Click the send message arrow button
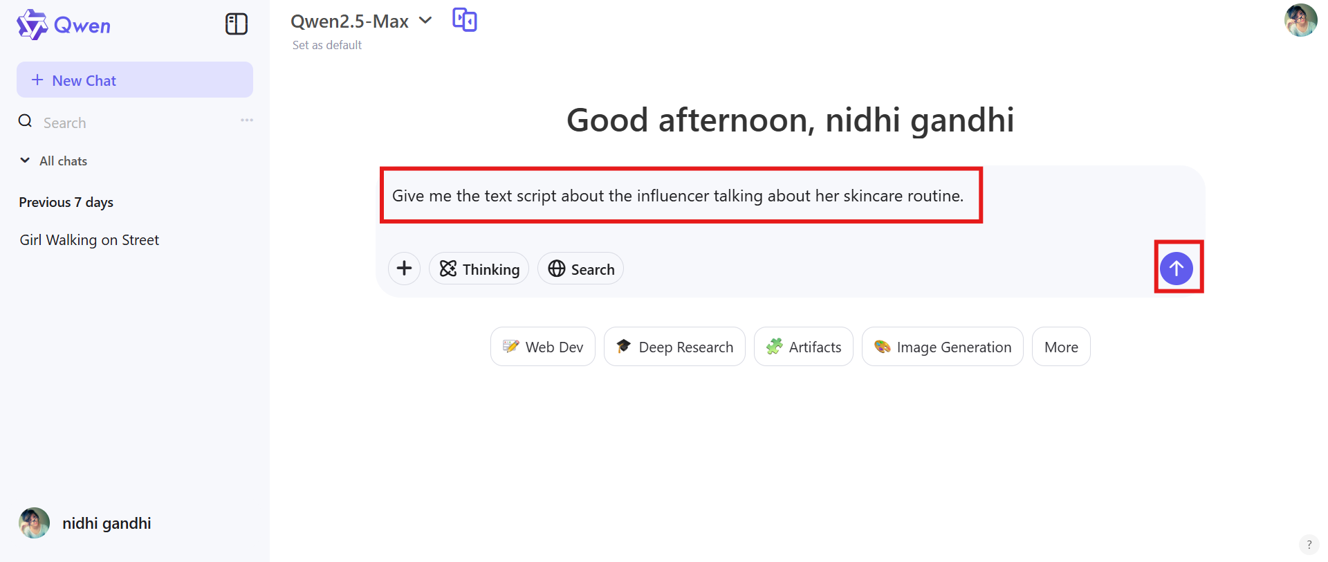 click(x=1176, y=269)
